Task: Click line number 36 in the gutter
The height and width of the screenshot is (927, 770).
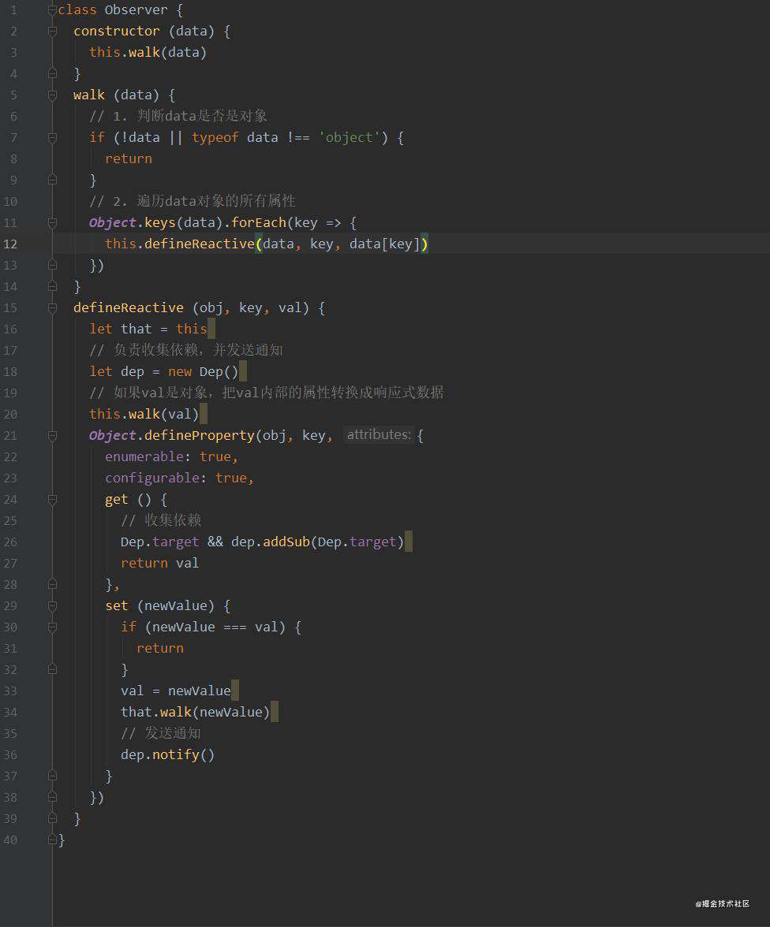Action: [10, 755]
